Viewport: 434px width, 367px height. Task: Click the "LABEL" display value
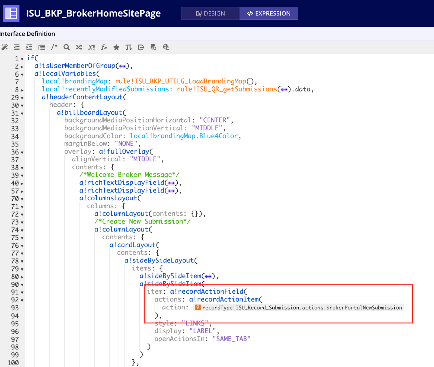[x=203, y=331]
